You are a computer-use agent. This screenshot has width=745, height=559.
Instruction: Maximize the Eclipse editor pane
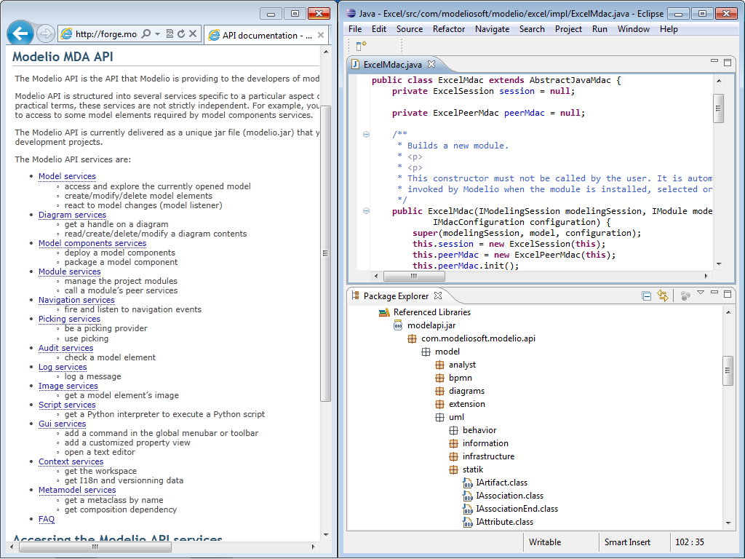(x=728, y=63)
